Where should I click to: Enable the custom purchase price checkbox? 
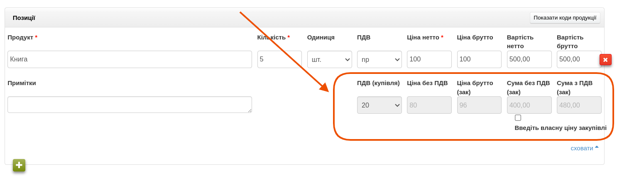[x=518, y=118]
